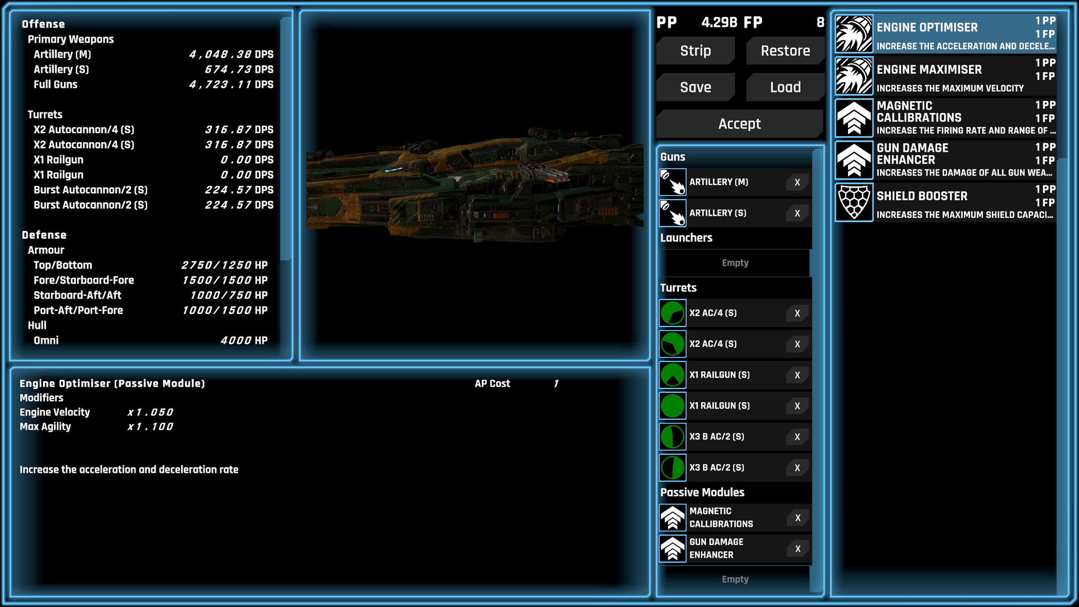The width and height of the screenshot is (1079, 607).
Task: Select the X3 B AC/2 turret arc icon
Action: [672, 437]
